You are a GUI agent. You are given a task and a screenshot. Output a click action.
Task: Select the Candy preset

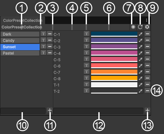20,40
